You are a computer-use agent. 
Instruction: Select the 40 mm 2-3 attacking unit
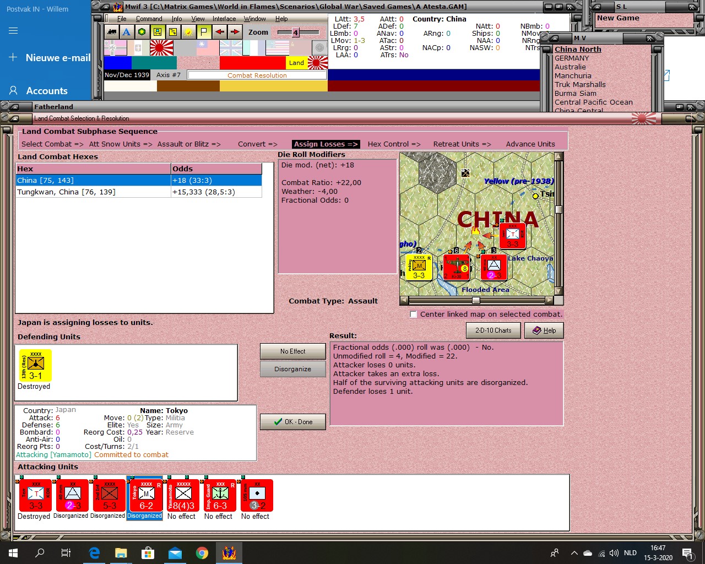[72, 495]
